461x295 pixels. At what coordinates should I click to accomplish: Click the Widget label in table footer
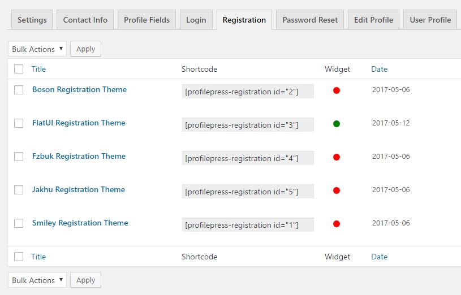click(x=337, y=257)
